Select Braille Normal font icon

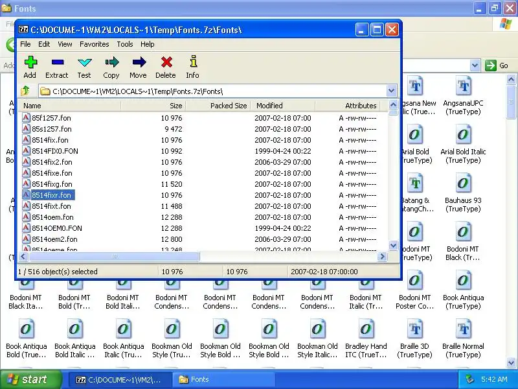coord(463,329)
